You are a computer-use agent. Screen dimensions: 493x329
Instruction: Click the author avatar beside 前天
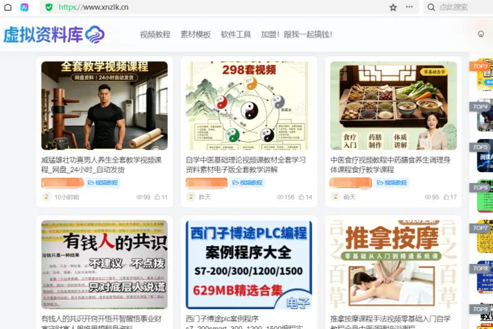tap(335, 197)
